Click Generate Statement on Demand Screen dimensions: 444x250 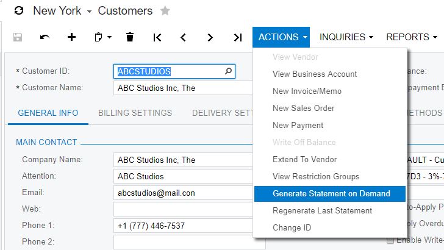[x=330, y=194]
